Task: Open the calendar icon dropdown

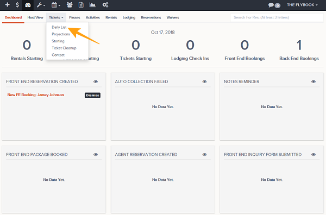Action: (56, 5)
